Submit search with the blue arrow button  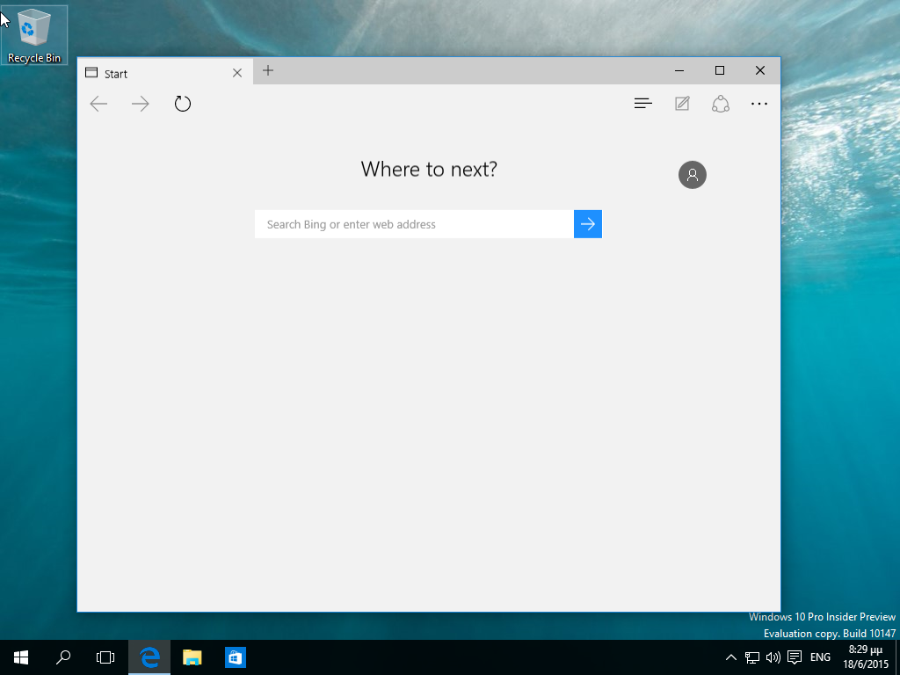(588, 224)
